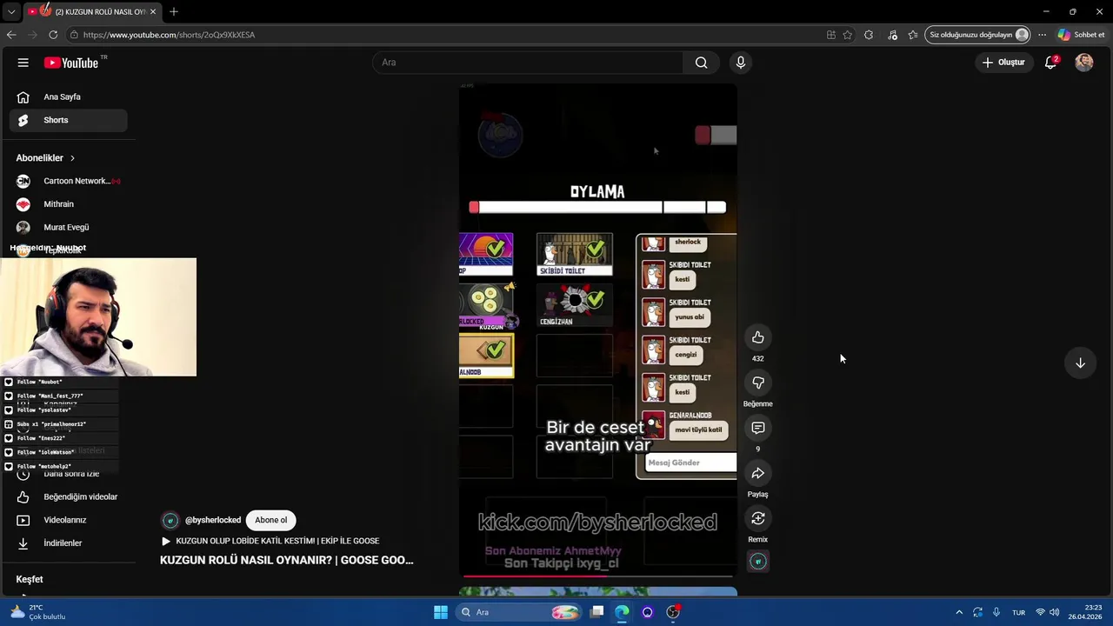This screenshot has height=626, width=1113.
Task: Open the YouTube hamburger guide menu
Action: pos(23,63)
